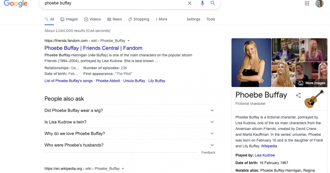Image resolution: width=330 pixels, height=173 pixels.
Task: Click the blue search magnifier icon
Action: pos(213,3)
